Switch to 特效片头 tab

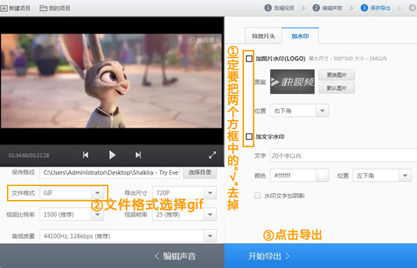pyautogui.click(x=263, y=36)
